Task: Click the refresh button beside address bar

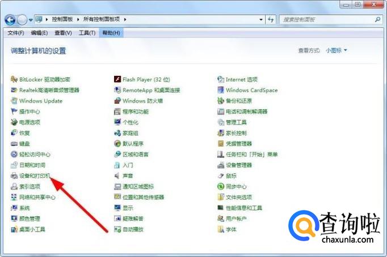Action: click(271, 19)
